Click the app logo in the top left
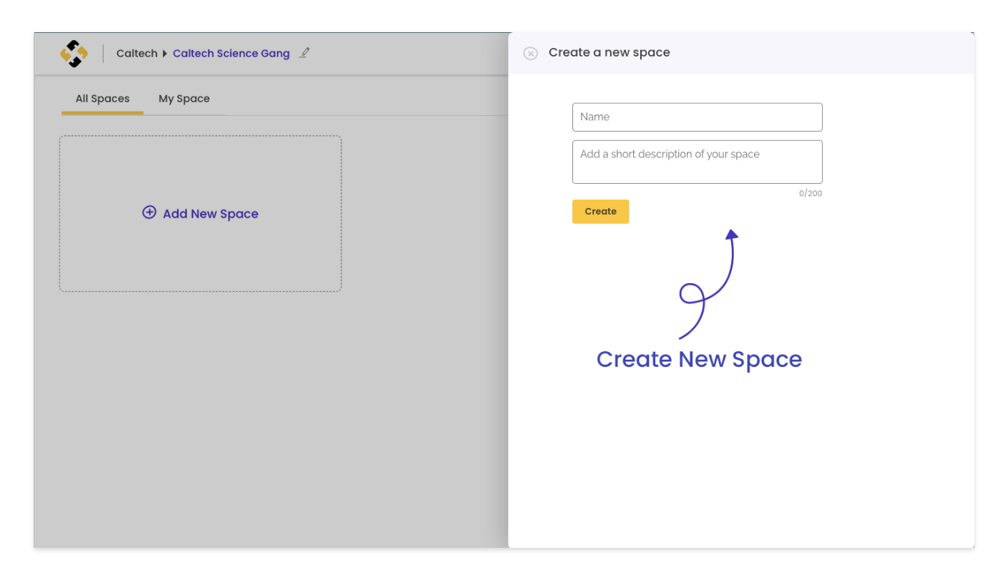The width and height of the screenshot is (1008, 580). coord(74,53)
